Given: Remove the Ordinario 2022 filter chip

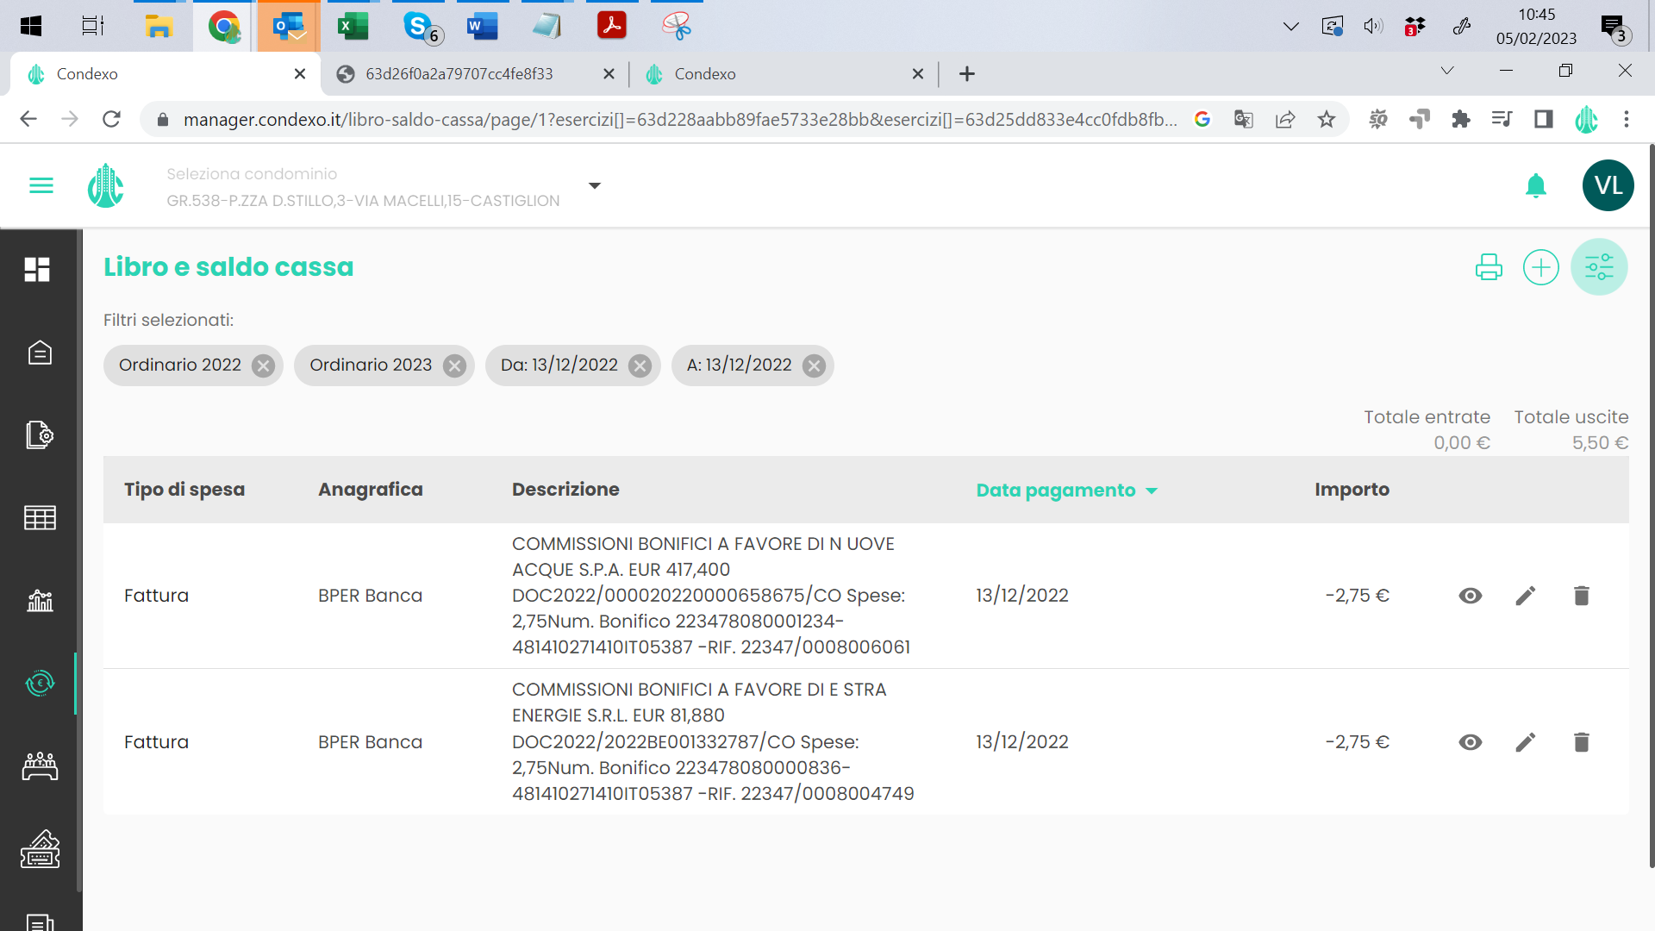Looking at the screenshot, I should tap(263, 366).
